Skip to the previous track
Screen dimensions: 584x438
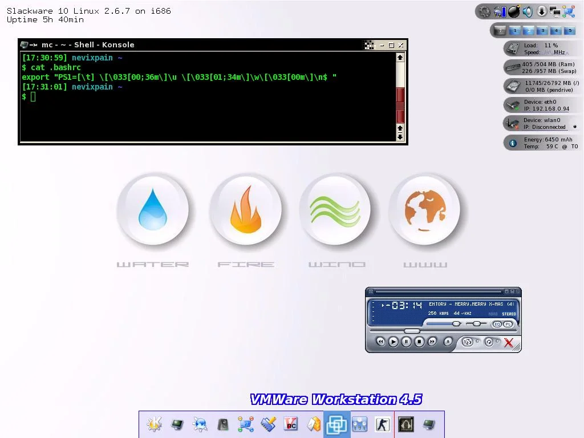pos(380,342)
